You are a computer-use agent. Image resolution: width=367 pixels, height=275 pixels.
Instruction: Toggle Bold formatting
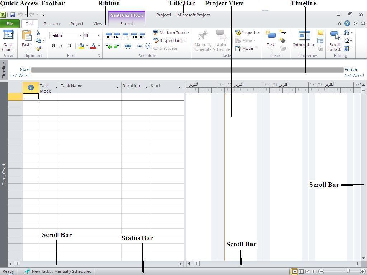click(53, 46)
